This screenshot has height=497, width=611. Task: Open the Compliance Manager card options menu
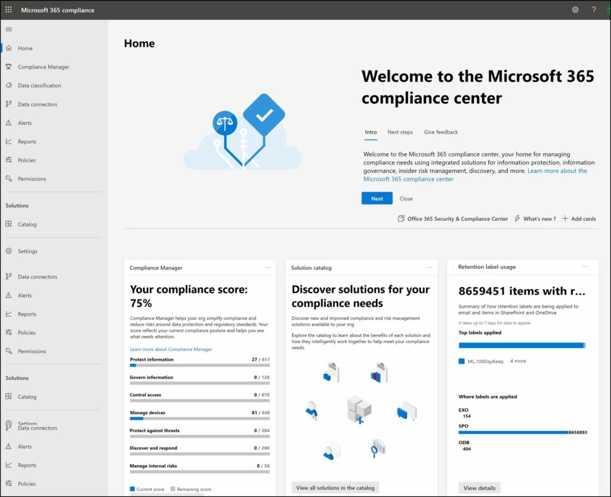pyautogui.click(x=269, y=267)
